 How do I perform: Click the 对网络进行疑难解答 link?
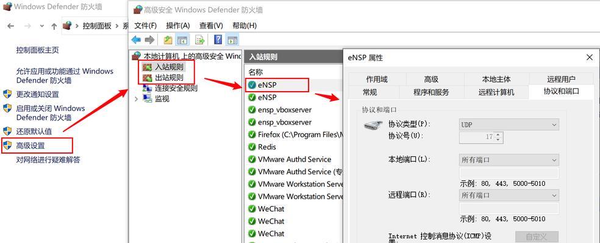(48, 159)
